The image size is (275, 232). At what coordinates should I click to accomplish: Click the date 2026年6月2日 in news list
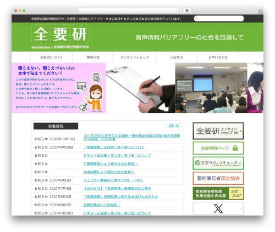coord(61,205)
